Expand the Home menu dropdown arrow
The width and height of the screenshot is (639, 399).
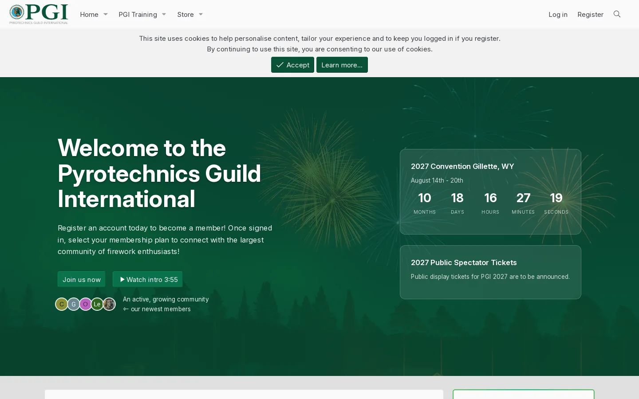coord(106,14)
